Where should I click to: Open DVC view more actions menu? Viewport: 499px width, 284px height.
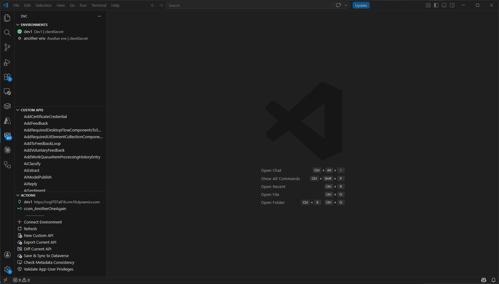99,16
